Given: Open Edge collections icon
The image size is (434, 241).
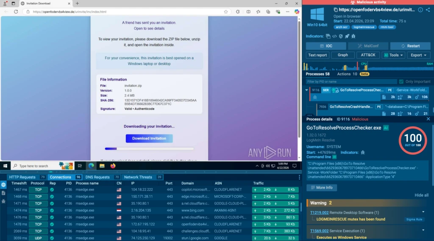Looking at the screenshot, I should (268, 11).
